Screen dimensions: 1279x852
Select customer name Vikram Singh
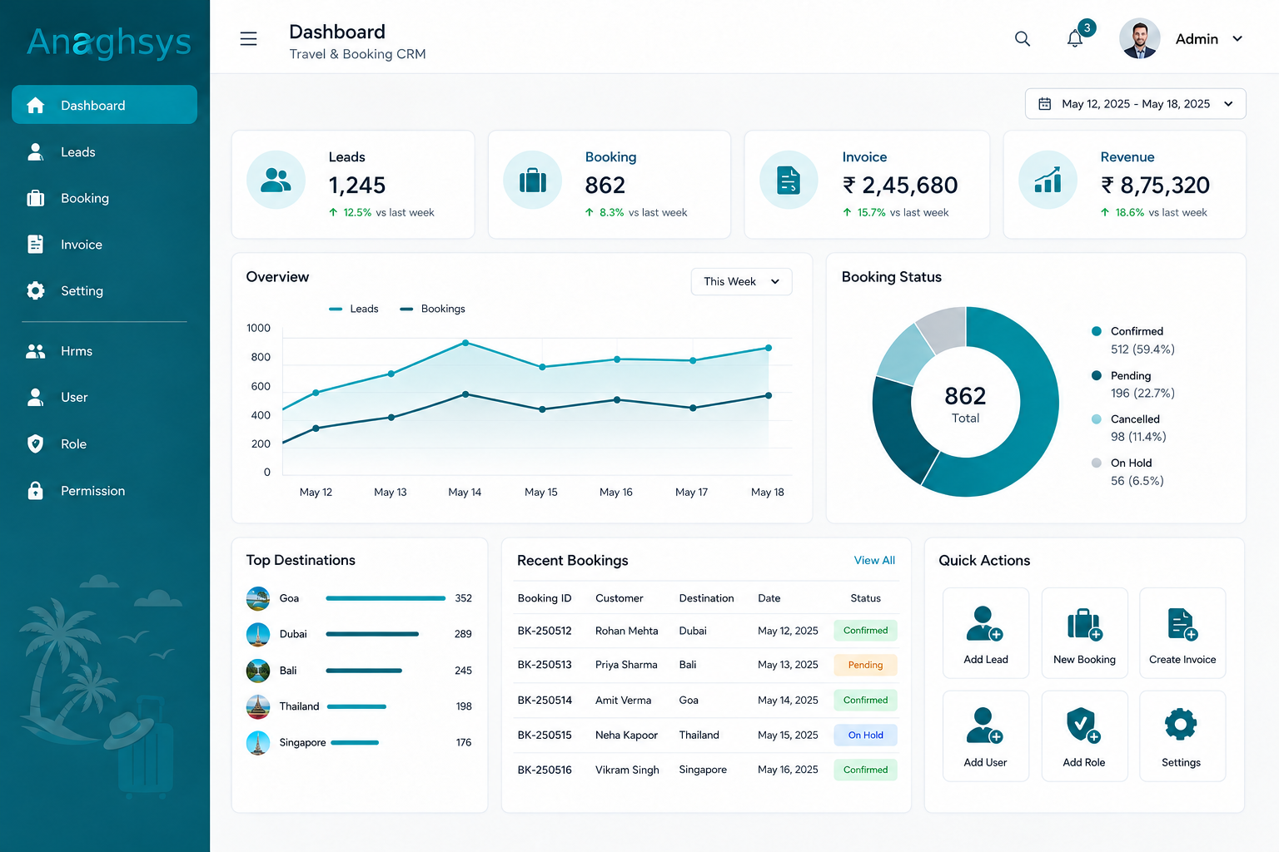(627, 770)
